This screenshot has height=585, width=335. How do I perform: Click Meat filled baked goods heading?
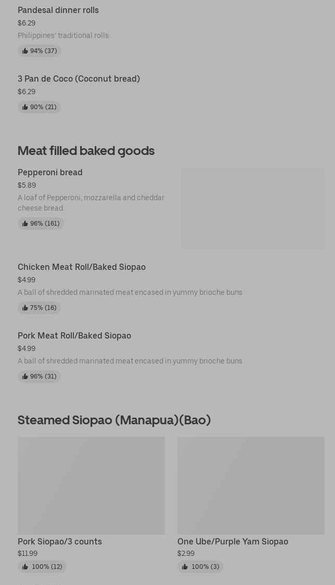(86, 150)
